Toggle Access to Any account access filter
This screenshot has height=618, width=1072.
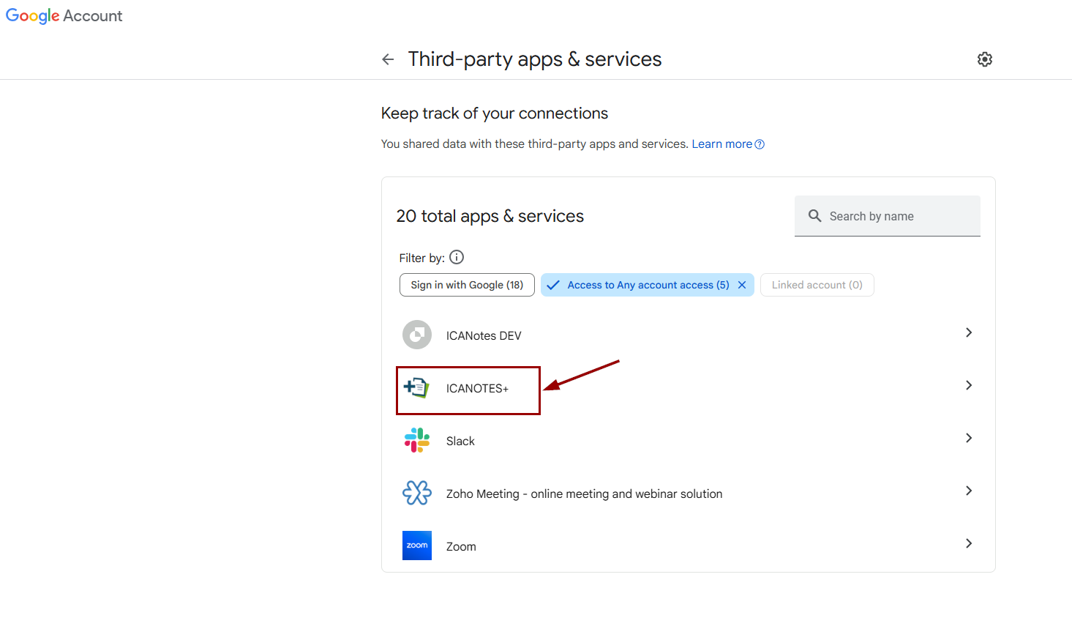pos(648,285)
